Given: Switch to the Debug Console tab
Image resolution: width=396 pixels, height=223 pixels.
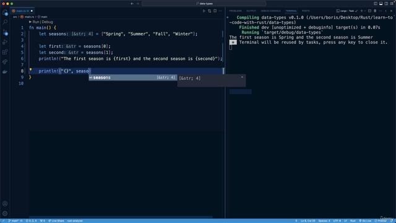Looking at the screenshot, I should point(270,11).
